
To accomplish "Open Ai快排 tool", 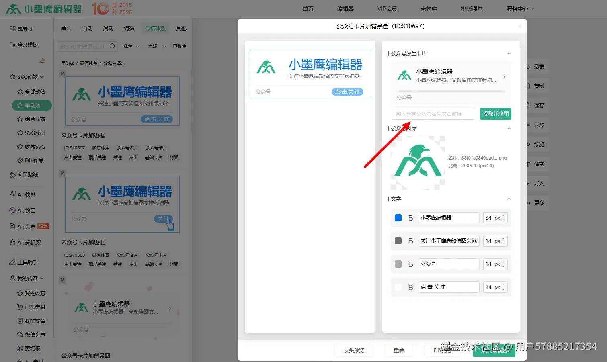I will coord(23,194).
